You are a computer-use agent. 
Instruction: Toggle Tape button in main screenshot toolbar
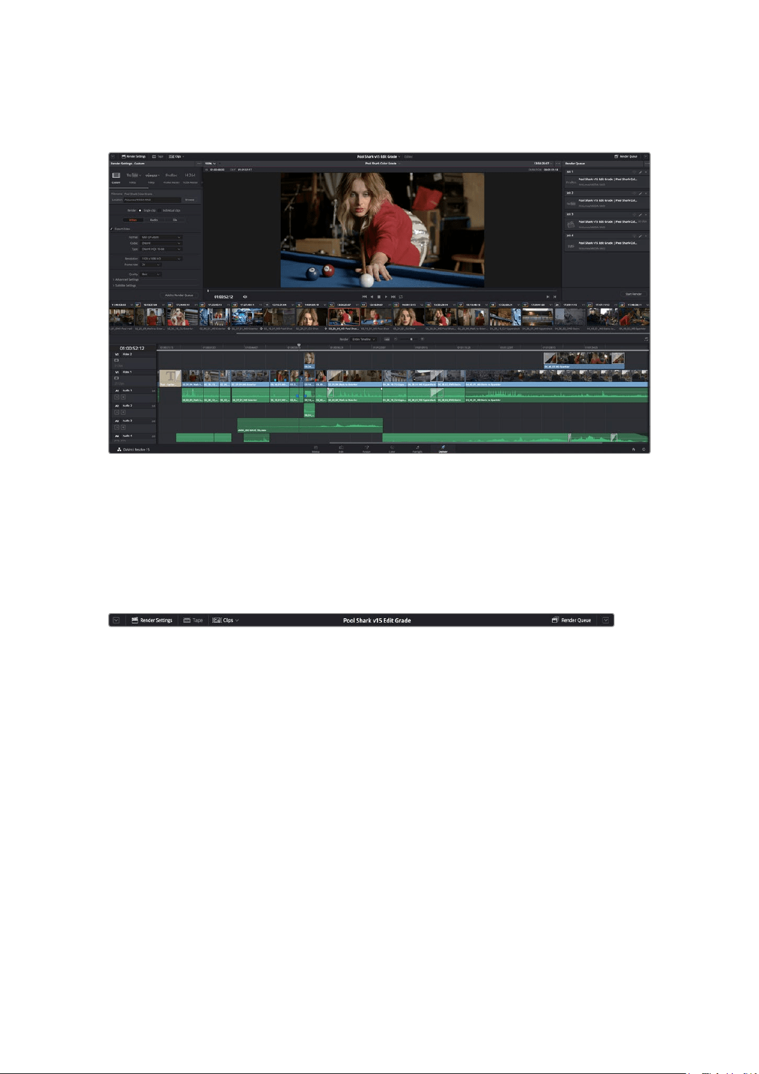[158, 156]
